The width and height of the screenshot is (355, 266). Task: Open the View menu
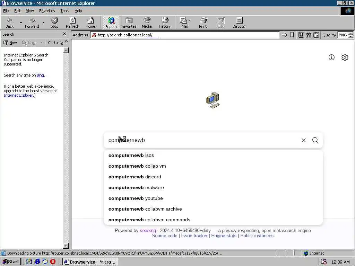30,11
